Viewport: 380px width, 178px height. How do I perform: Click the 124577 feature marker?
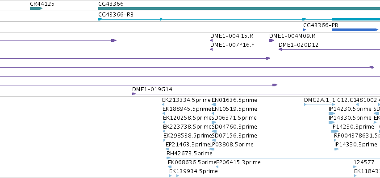[x=355, y=167]
